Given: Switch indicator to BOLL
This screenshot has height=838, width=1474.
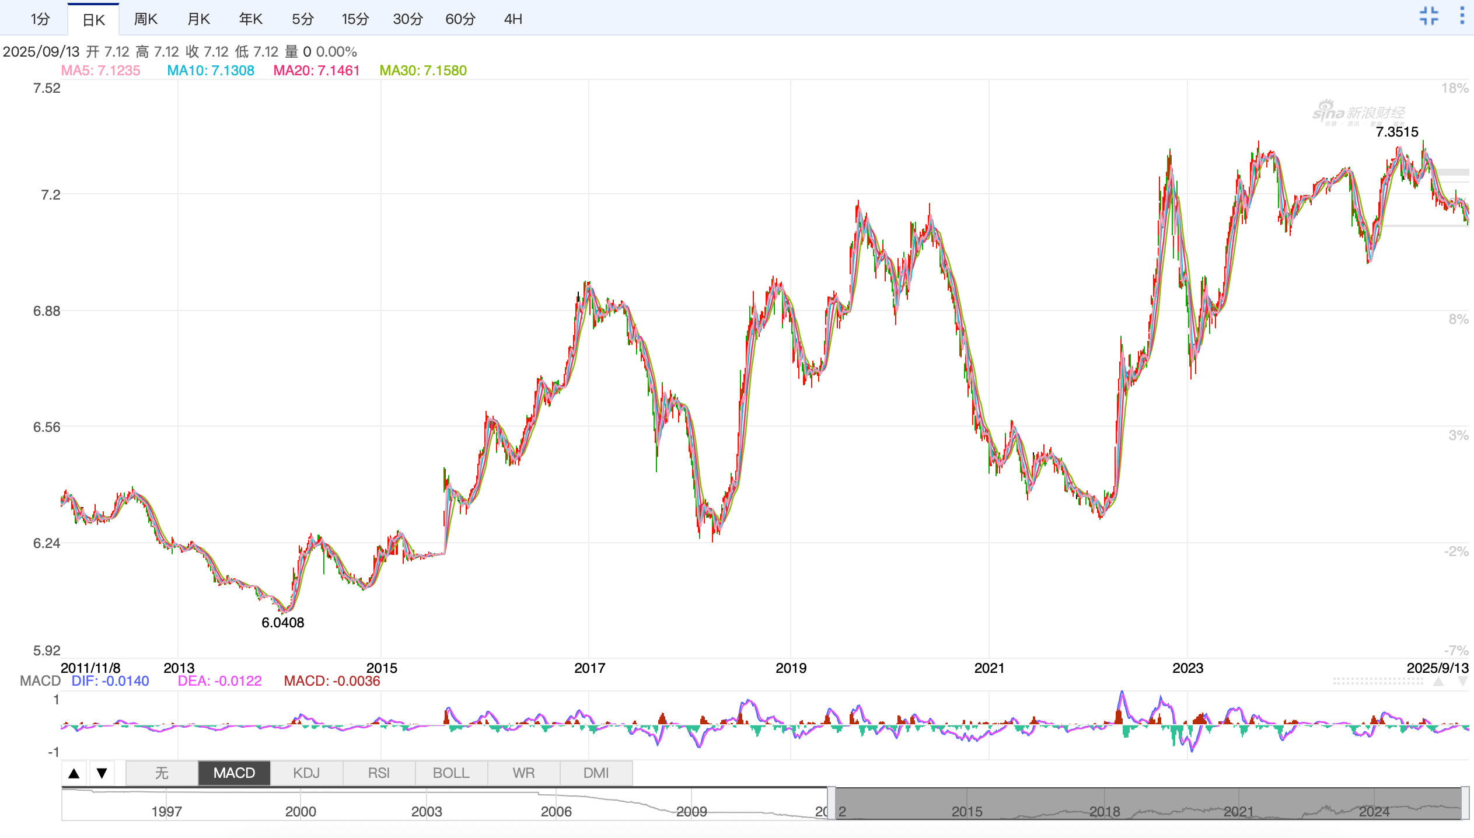Looking at the screenshot, I should click(x=451, y=773).
